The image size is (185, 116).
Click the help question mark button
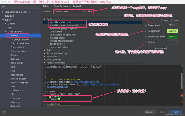click(x=4, y=112)
